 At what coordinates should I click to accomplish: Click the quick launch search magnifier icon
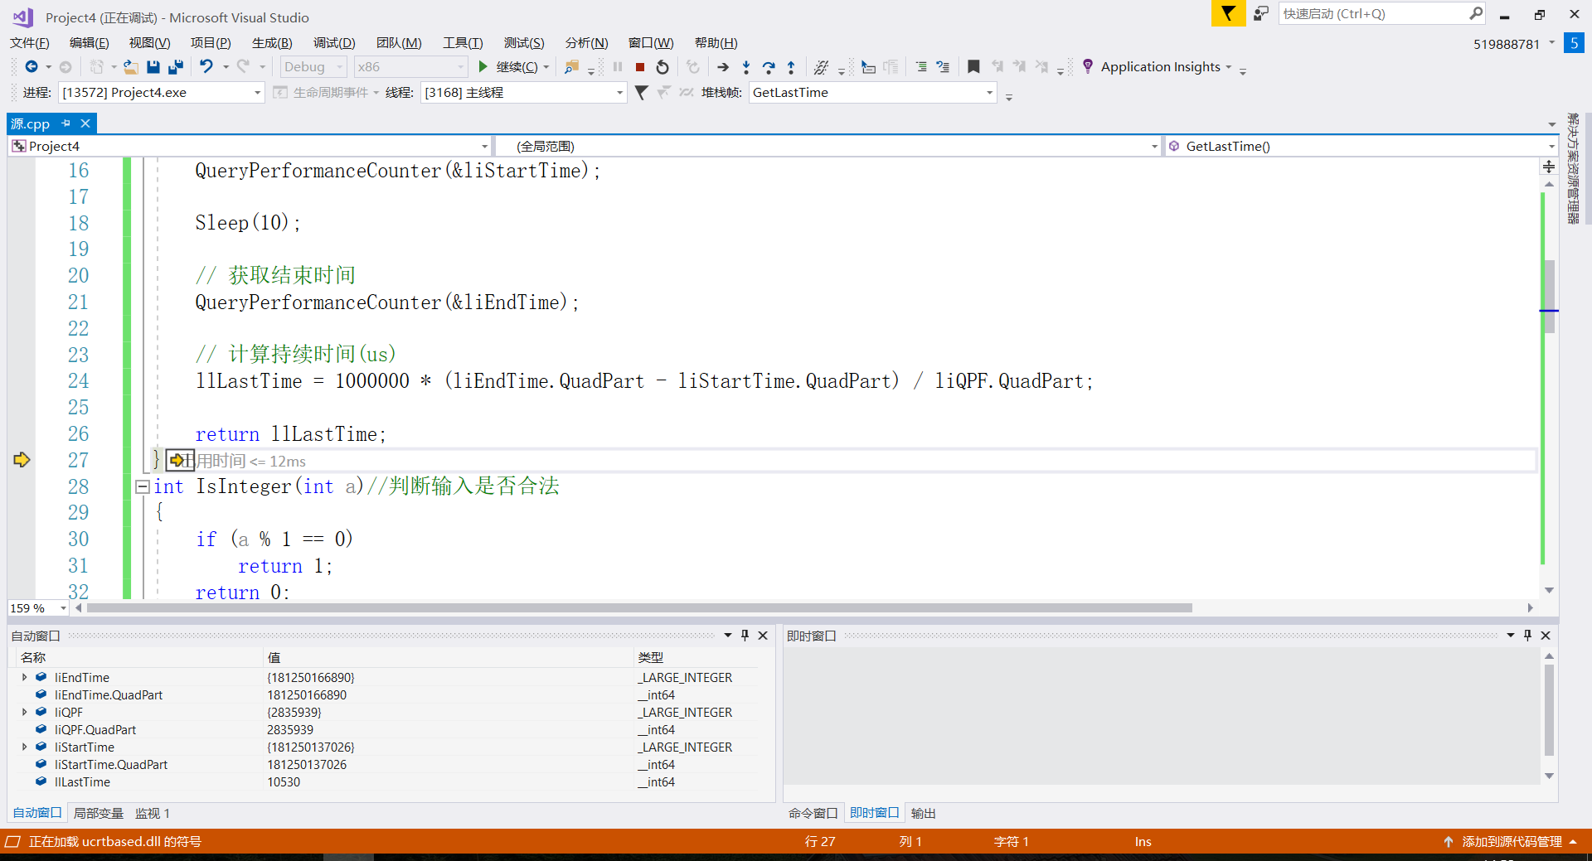pyautogui.click(x=1476, y=13)
